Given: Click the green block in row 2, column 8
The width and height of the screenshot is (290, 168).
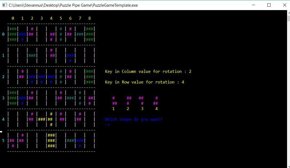Looking at the screenshot, I should pyautogui.click(x=89, y=77).
